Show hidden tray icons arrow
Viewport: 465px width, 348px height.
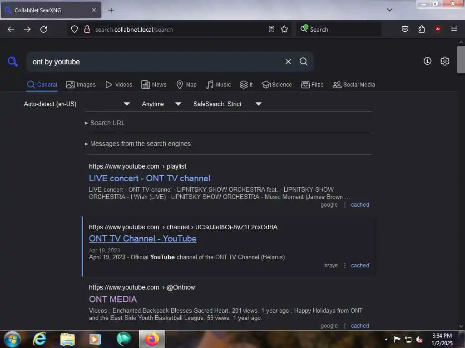(x=386, y=339)
